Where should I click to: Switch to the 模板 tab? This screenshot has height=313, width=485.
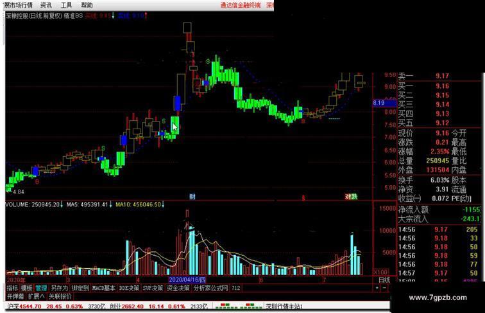26,288
